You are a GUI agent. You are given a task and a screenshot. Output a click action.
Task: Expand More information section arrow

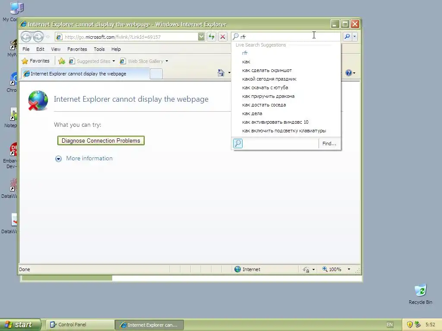58,159
